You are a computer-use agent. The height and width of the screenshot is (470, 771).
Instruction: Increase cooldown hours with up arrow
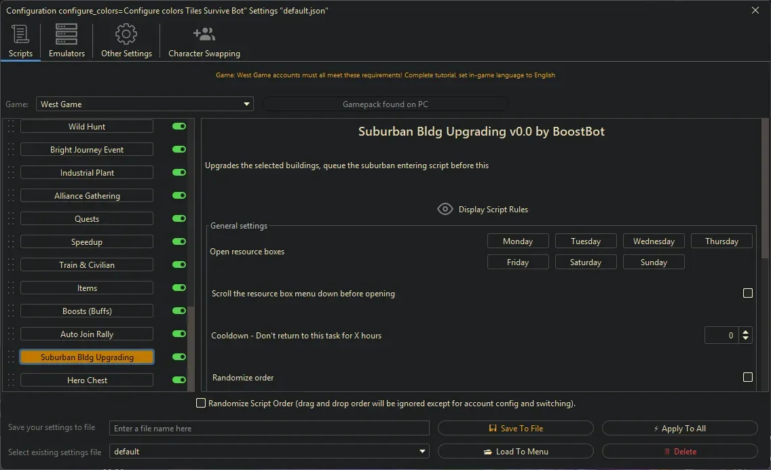point(746,332)
